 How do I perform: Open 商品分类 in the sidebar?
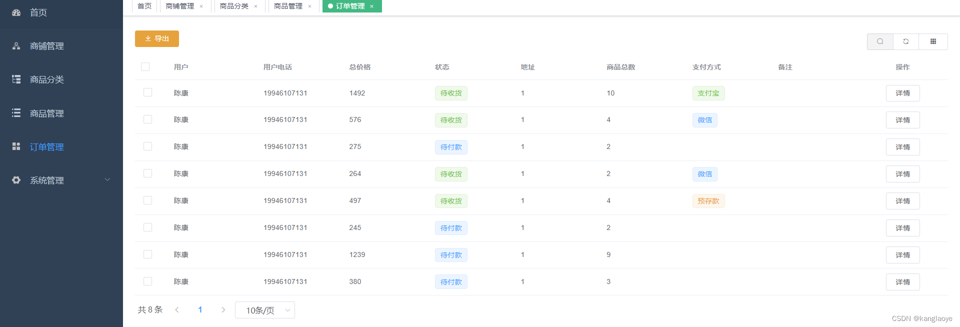click(47, 79)
